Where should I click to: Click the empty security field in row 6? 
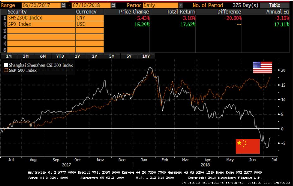[41, 50]
